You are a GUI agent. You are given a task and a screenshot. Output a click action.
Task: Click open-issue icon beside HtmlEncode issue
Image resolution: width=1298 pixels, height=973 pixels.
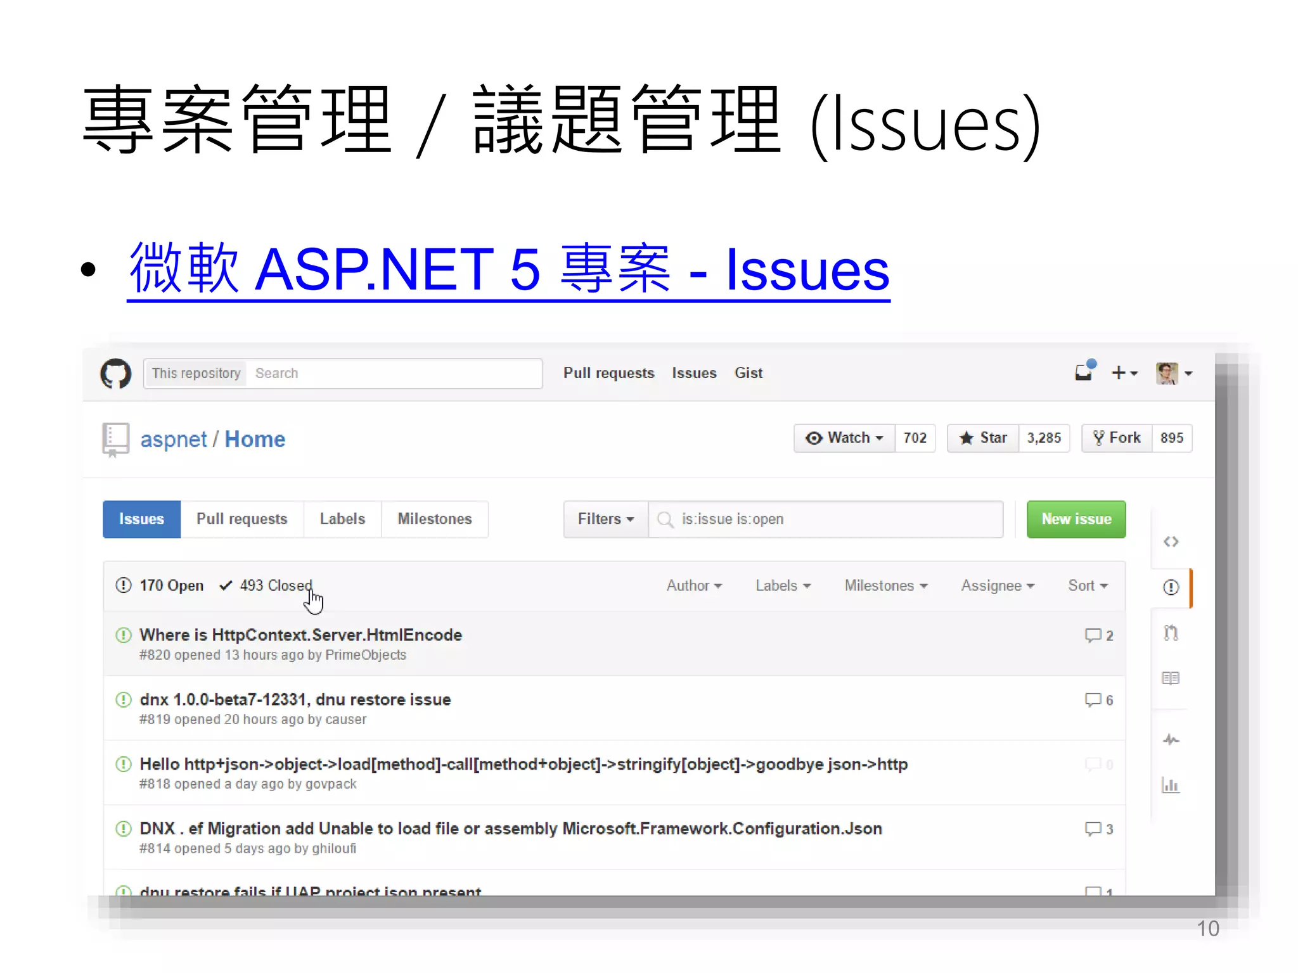pyautogui.click(x=124, y=635)
